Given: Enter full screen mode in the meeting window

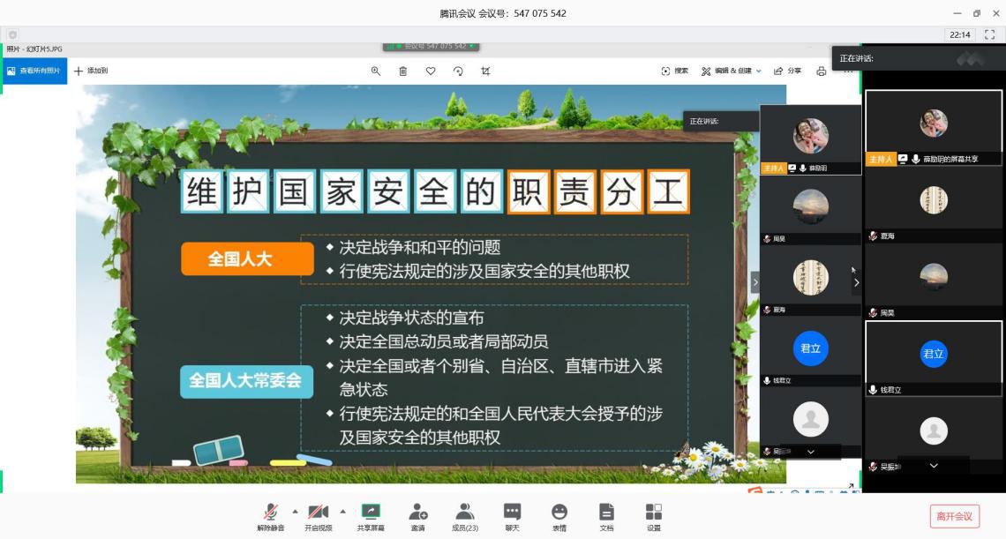Looking at the screenshot, I should (989, 35).
